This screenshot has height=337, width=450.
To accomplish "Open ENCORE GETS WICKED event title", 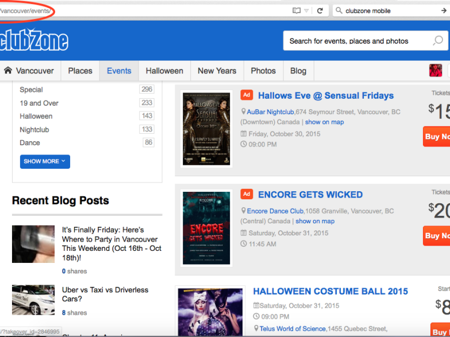I will point(310,195).
